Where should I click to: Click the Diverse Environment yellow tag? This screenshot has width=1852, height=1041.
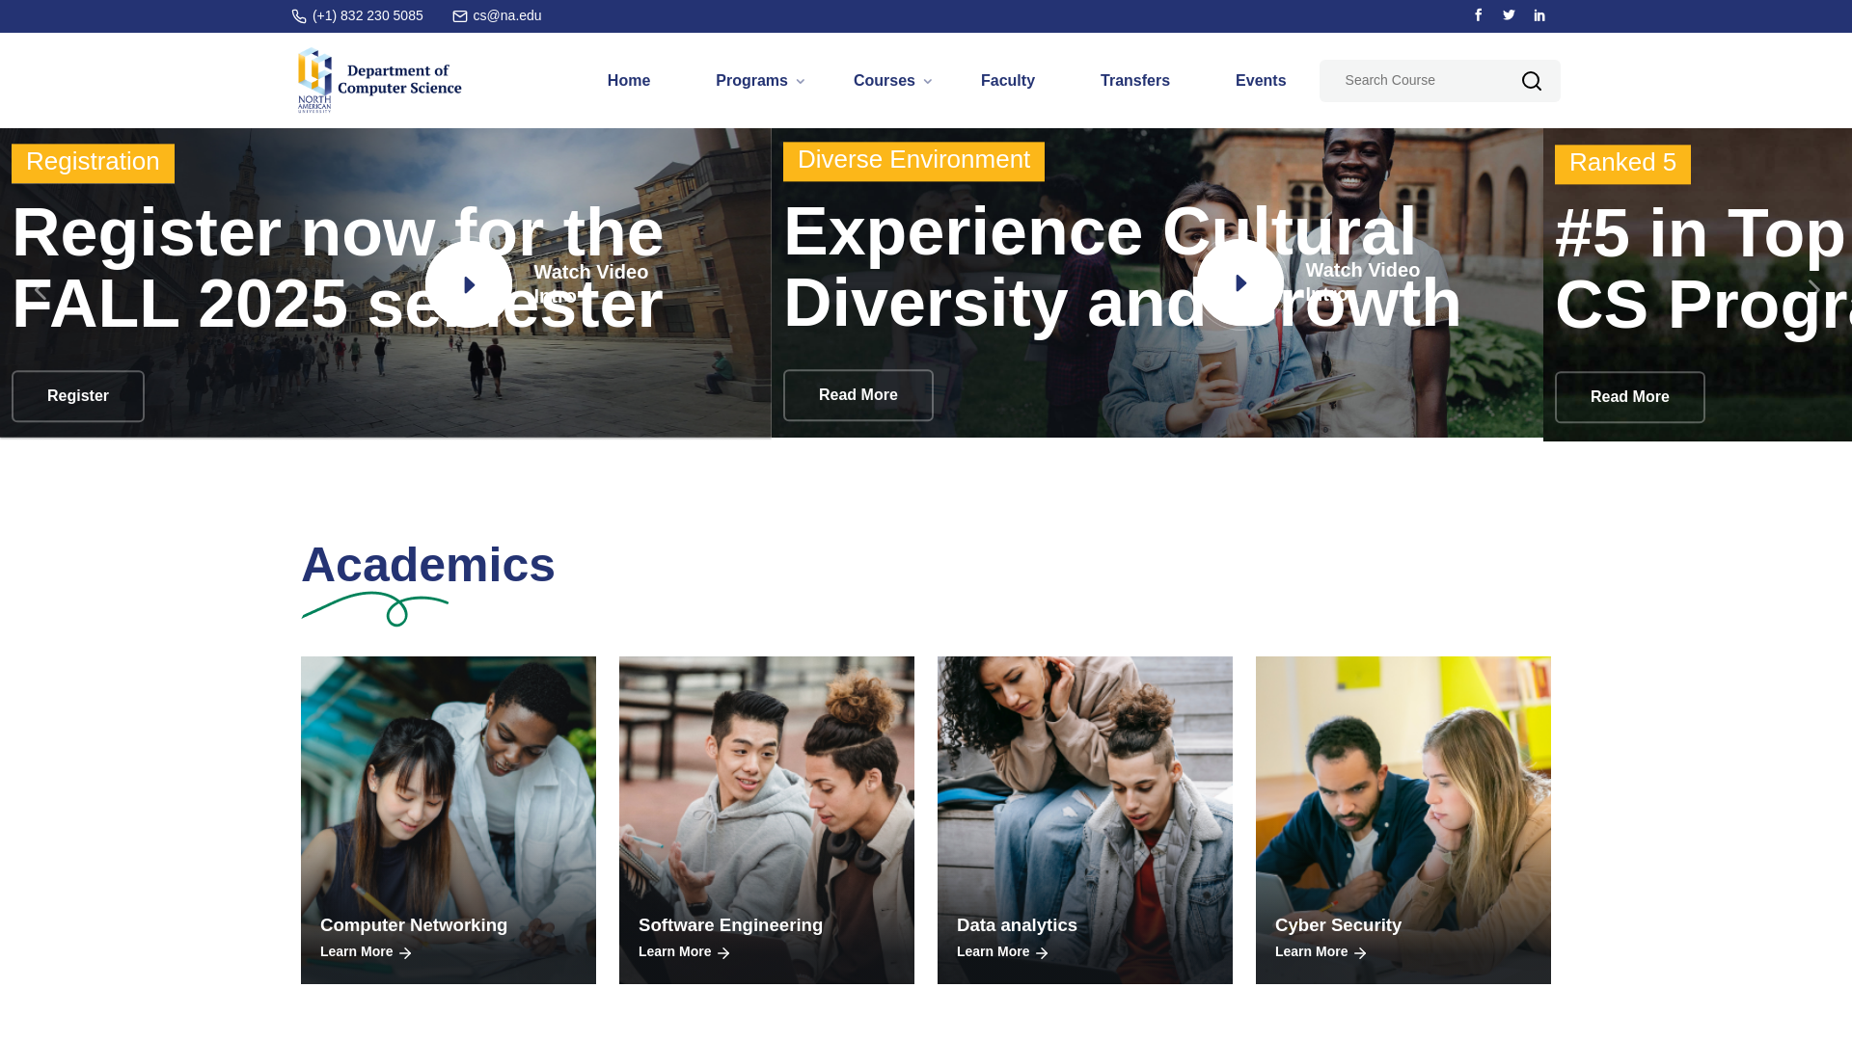[913, 161]
